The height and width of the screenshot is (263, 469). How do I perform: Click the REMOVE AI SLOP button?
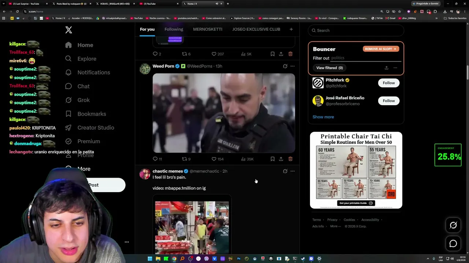pos(381,49)
